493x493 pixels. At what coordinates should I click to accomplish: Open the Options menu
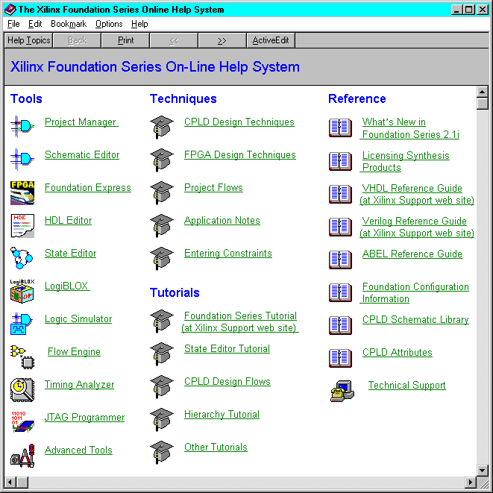tap(109, 24)
